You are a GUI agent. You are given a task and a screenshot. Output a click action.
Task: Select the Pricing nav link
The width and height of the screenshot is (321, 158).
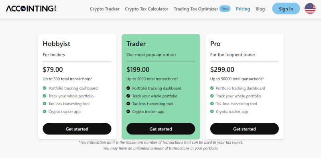[x=243, y=9]
